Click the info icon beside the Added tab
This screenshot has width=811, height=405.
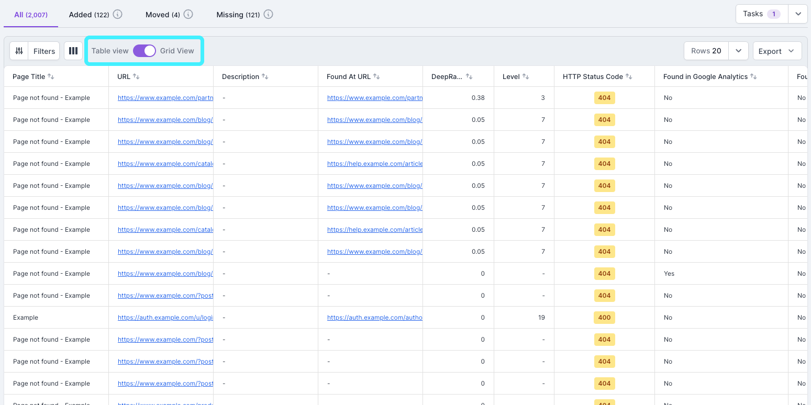tap(117, 14)
